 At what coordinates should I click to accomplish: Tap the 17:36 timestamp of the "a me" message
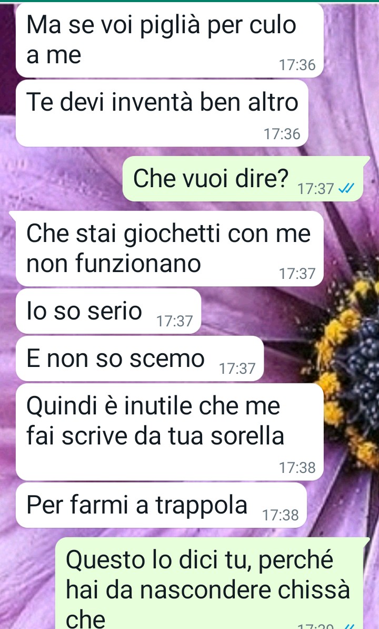coord(297,64)
